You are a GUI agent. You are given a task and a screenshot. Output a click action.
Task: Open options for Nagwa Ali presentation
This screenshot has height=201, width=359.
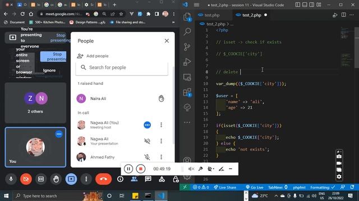click(x=161, y=141)
